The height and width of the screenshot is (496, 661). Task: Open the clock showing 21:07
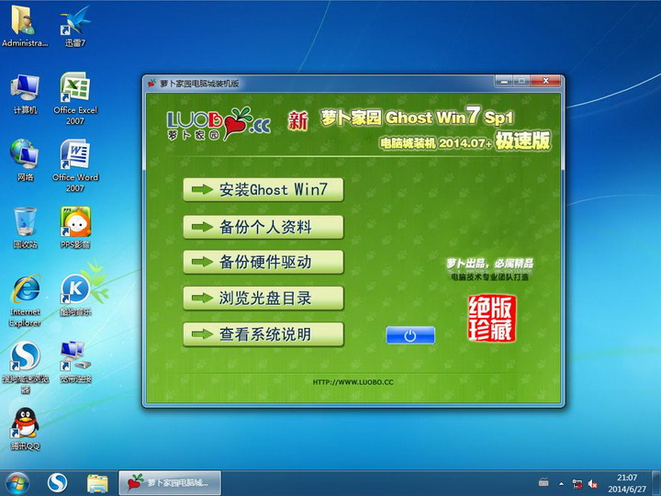626,483
